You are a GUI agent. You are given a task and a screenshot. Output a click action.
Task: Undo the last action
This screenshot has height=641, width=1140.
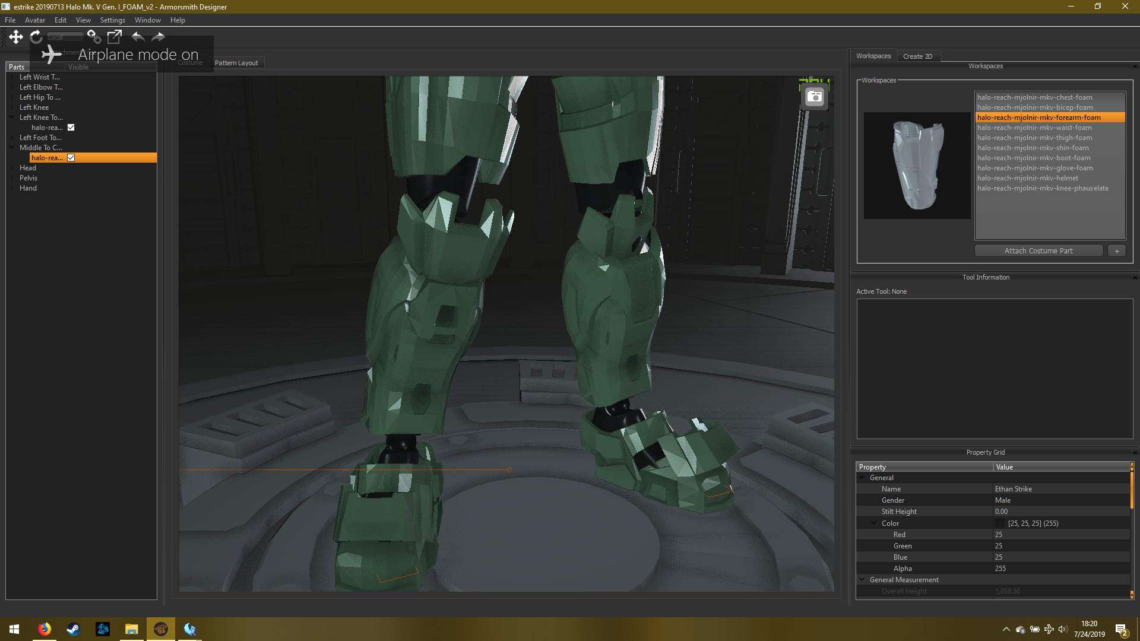[138, 37]
